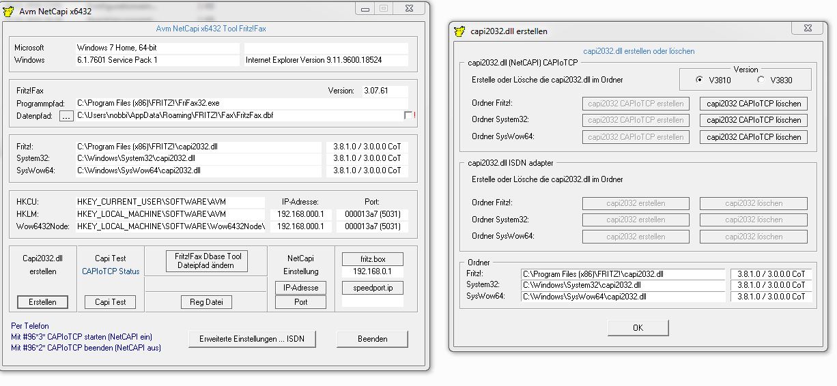
Task: Delete CAPIoTCP dll in Ordner System32
Action: coord(754,120)
